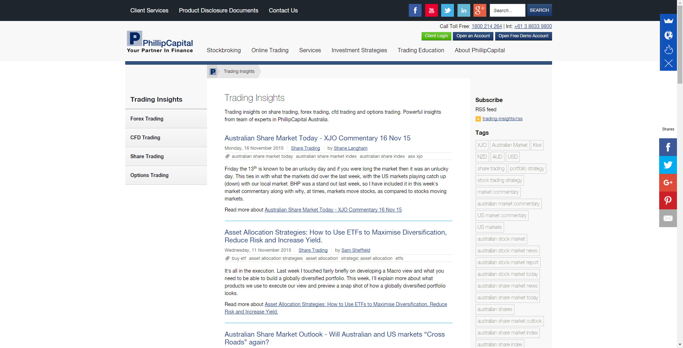Viewport: 683px width, 348px height.
Task: Open the Trading Education menu
Action: pyautogui.click(x=420, y=50)
